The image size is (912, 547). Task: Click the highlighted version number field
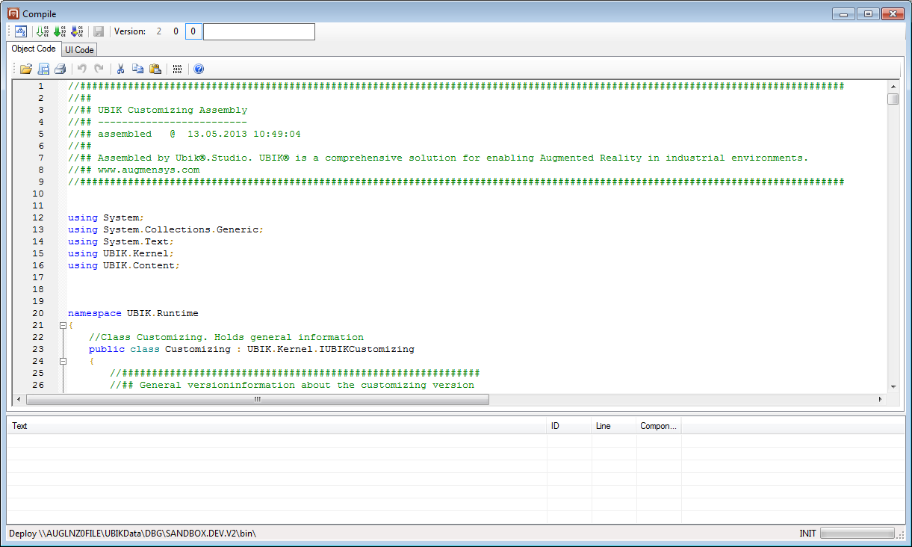click(x=193, y=31)
